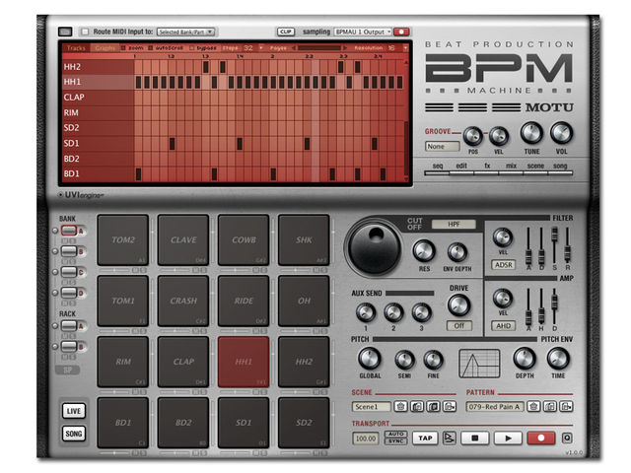Screen dimensions: 631x473
Task: Open the Resolution dropdown arrow
Action: 405,48
